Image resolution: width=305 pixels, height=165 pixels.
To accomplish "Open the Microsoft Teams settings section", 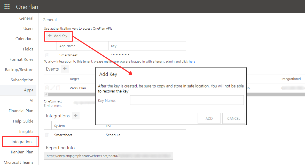I will click(18, 162).
